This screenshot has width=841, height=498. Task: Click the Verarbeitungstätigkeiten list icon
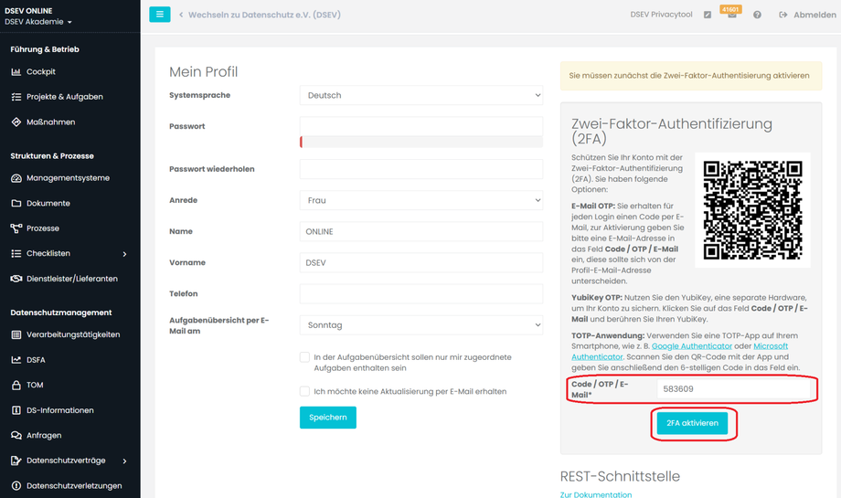tap(16, 334)
